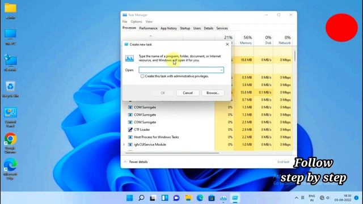Select the Recycle Bin desktop icon
Image resolution: width=363 pixels, height=204 pixels.
tap(10, 90)
